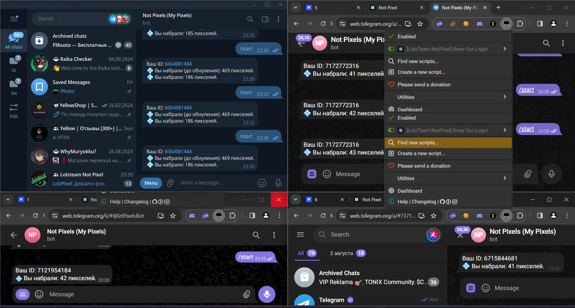Toggle the side panel icon in the Telegram Desktop header
575x308 pixels.
pyautogui.click(x=265, y=19)
